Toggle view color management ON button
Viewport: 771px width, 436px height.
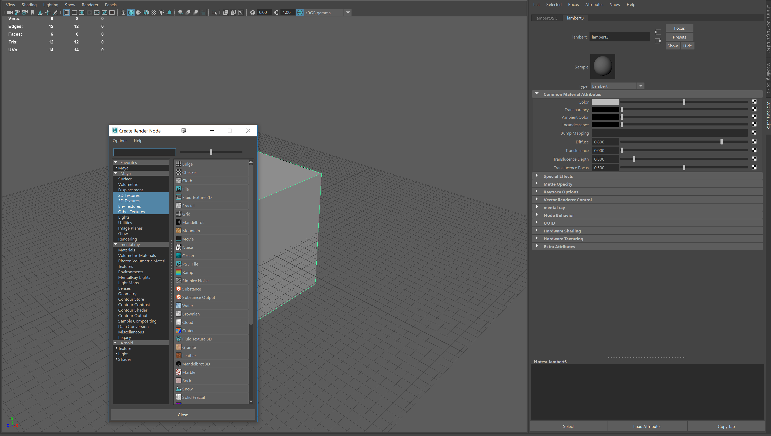tap(299, 12)
